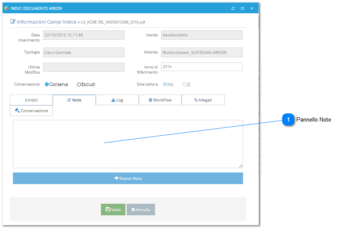
Task: Click the Conservazione label beside the radio buttons
Action: coord(27,84)
